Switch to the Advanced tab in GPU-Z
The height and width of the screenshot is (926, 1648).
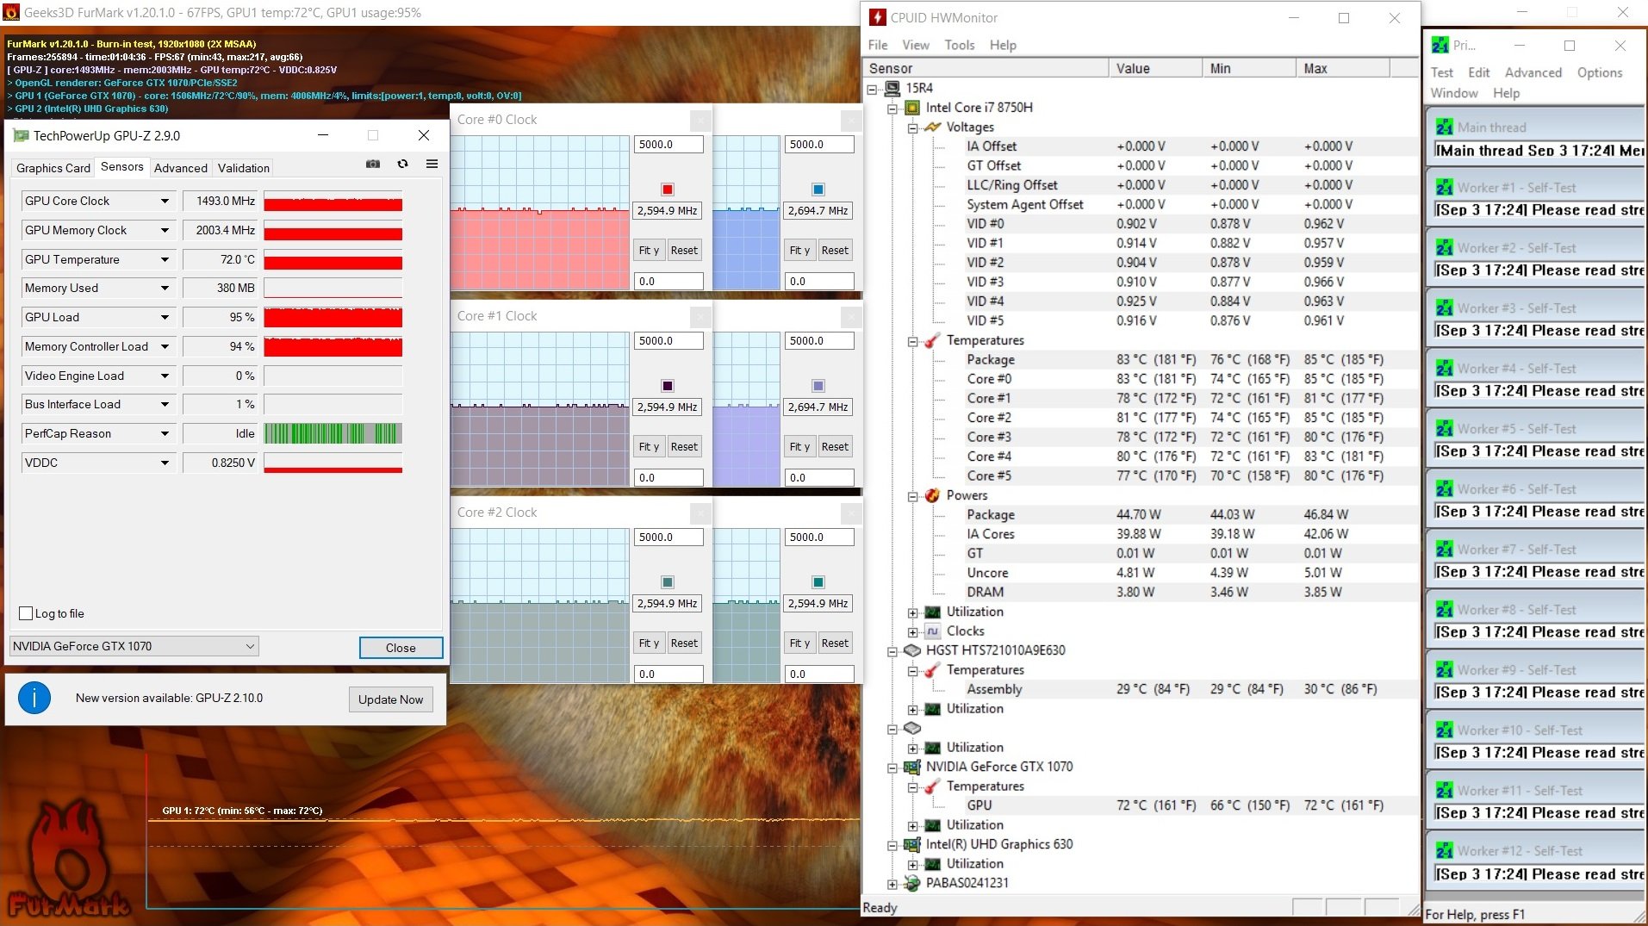(181, 168)
